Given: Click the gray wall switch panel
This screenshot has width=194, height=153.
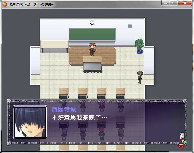Looking at the screenshot, I should (130, 26).
